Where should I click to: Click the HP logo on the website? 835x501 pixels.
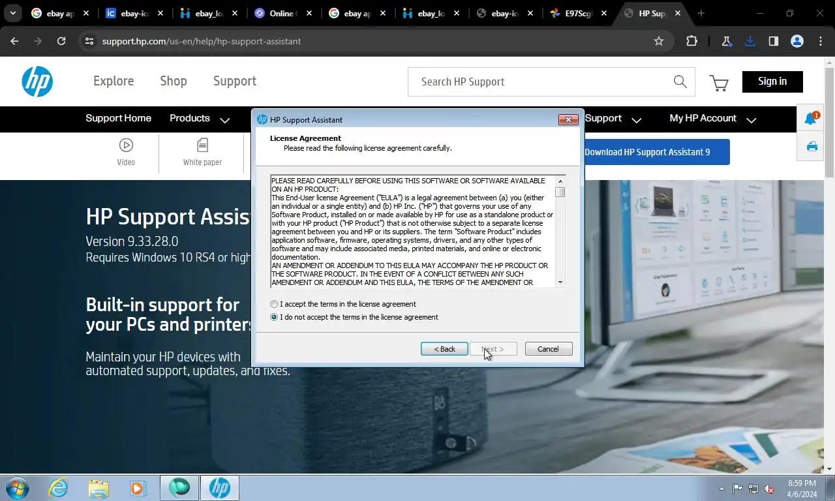click(37, 82)
